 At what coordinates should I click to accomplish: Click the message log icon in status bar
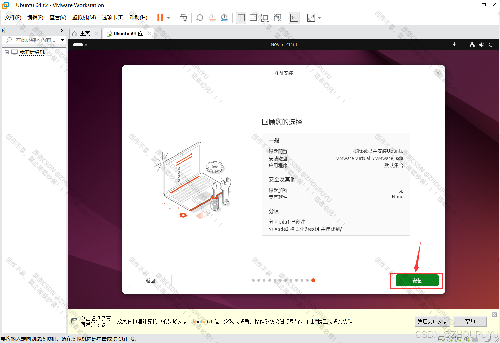[x=488, y=339]
